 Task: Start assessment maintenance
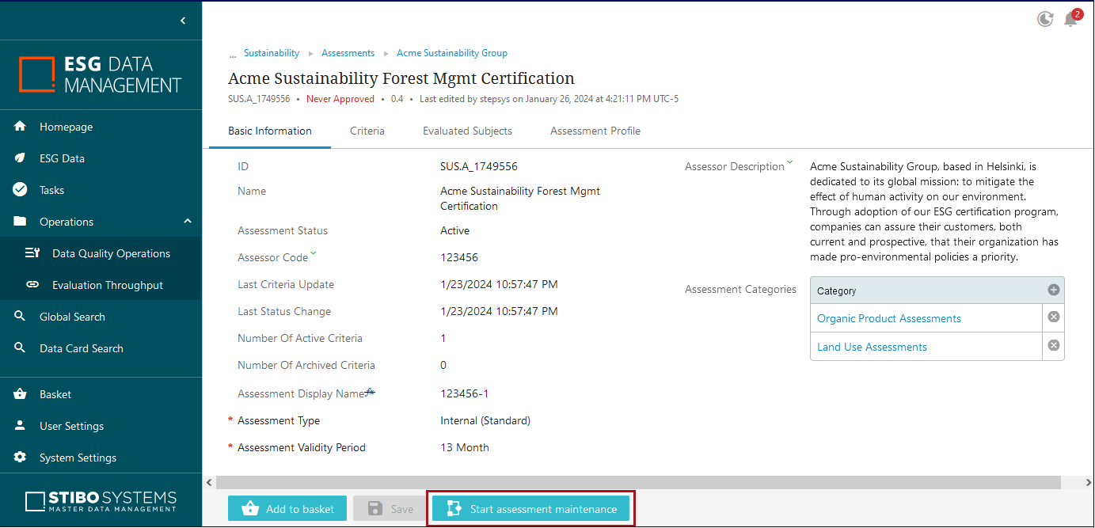click(x=531, y=509)
